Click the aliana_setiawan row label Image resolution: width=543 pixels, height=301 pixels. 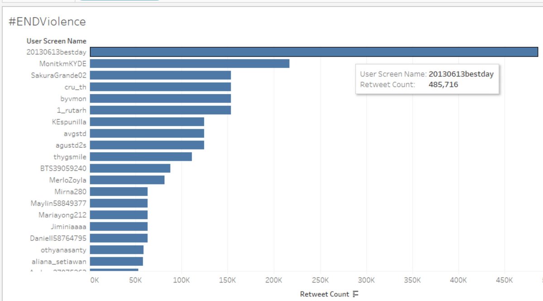(x=59, y=261)
